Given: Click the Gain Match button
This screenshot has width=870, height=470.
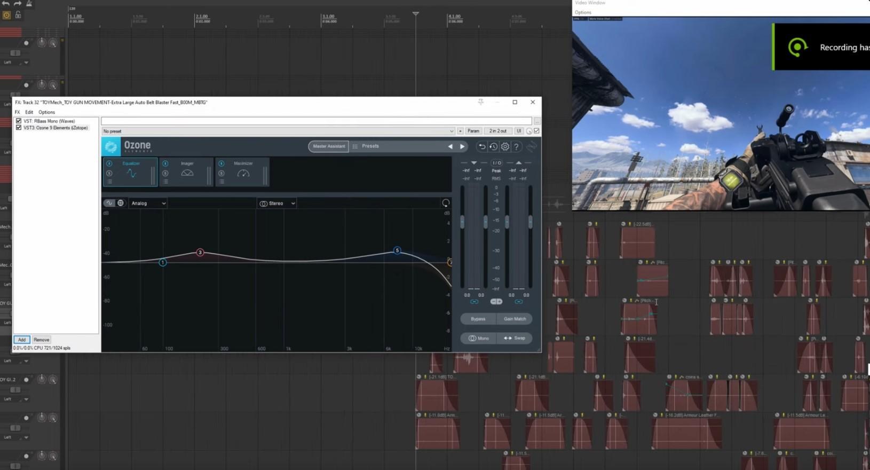Looking at the screenshot, I should pos(515,319).
